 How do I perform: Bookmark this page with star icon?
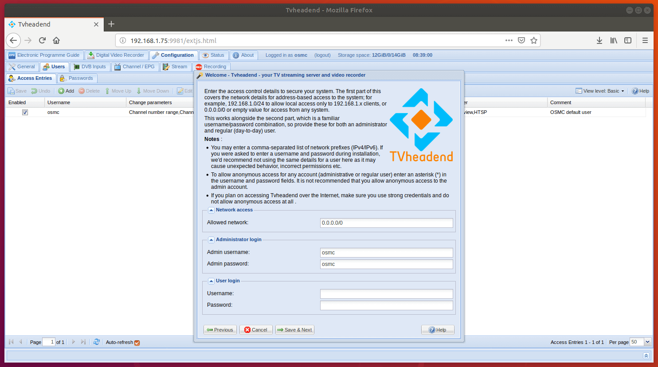(534, 40)
